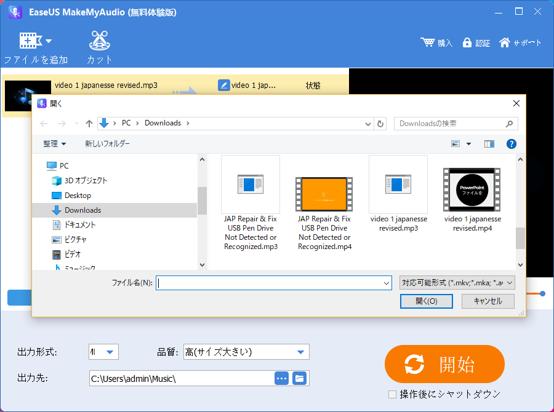Enable 操作後にシャットダウン checkbox
This screenshot has width=554, height=412.
tap(392, 394)
